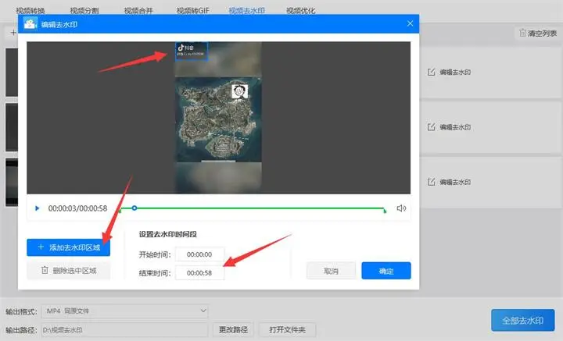Screen dimensions: 563x341
Task: Click the third video thumbnail in main list
Action: click(x=12, y=183)
